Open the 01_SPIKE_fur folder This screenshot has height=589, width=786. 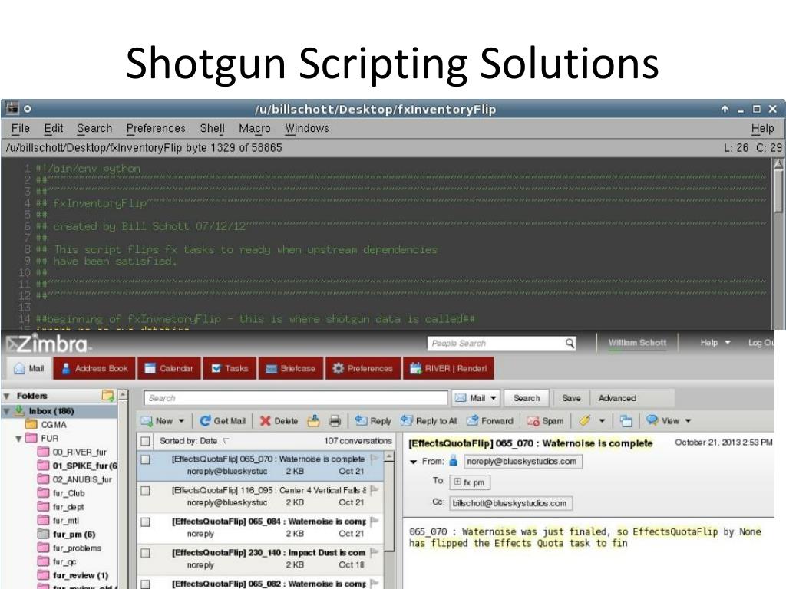click(84, 466)
